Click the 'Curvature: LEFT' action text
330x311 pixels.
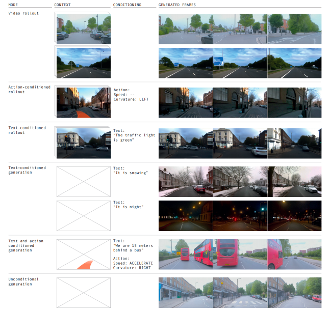tap(131, 99)
